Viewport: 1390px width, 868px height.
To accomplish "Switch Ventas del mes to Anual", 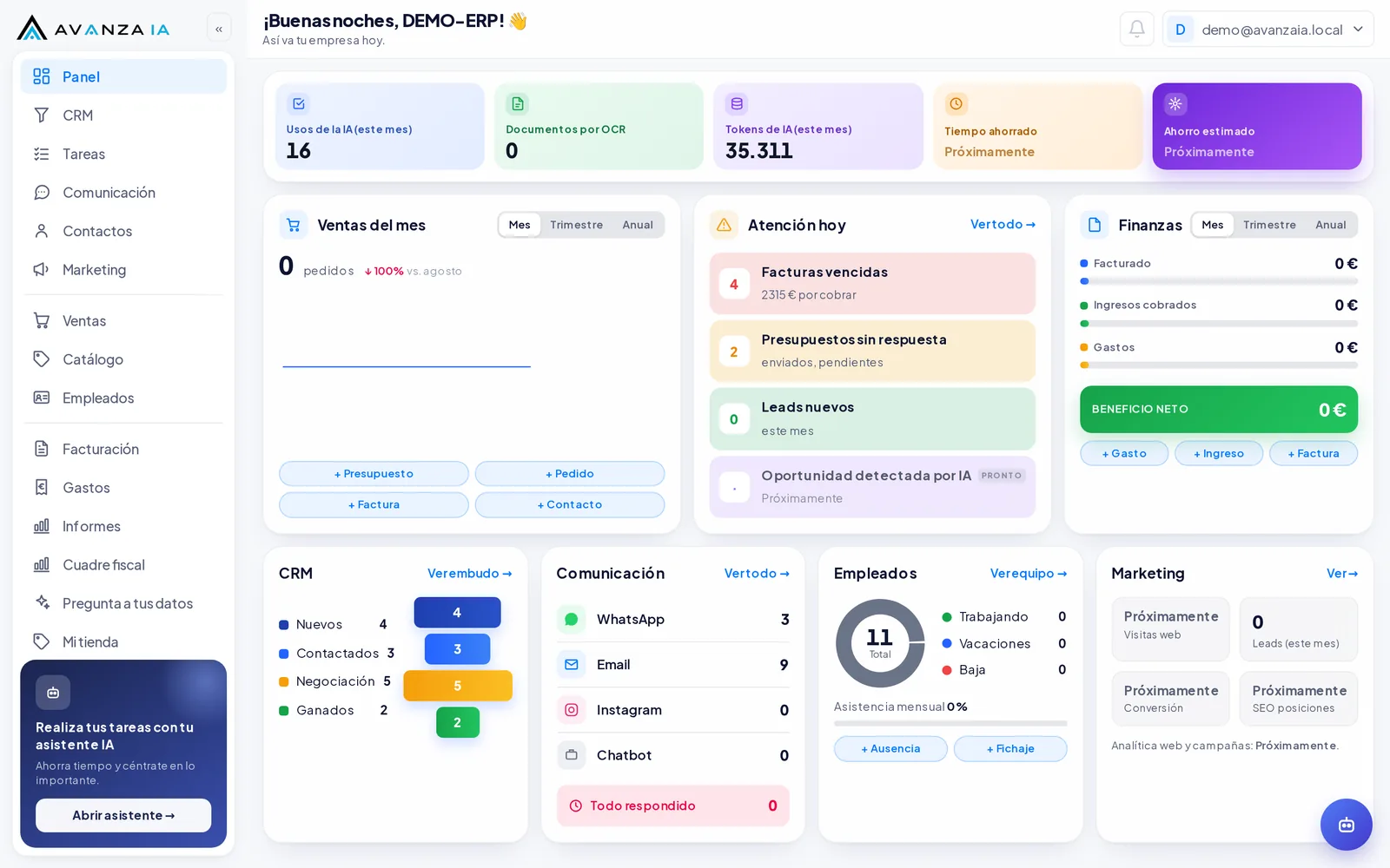I will pyautogui.click(x=638, y=225).
